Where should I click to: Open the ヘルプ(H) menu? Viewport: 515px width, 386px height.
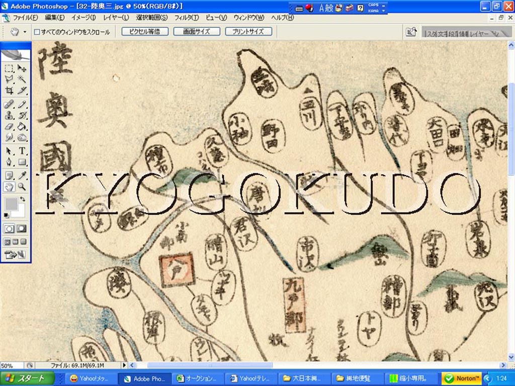coord(282,18)
